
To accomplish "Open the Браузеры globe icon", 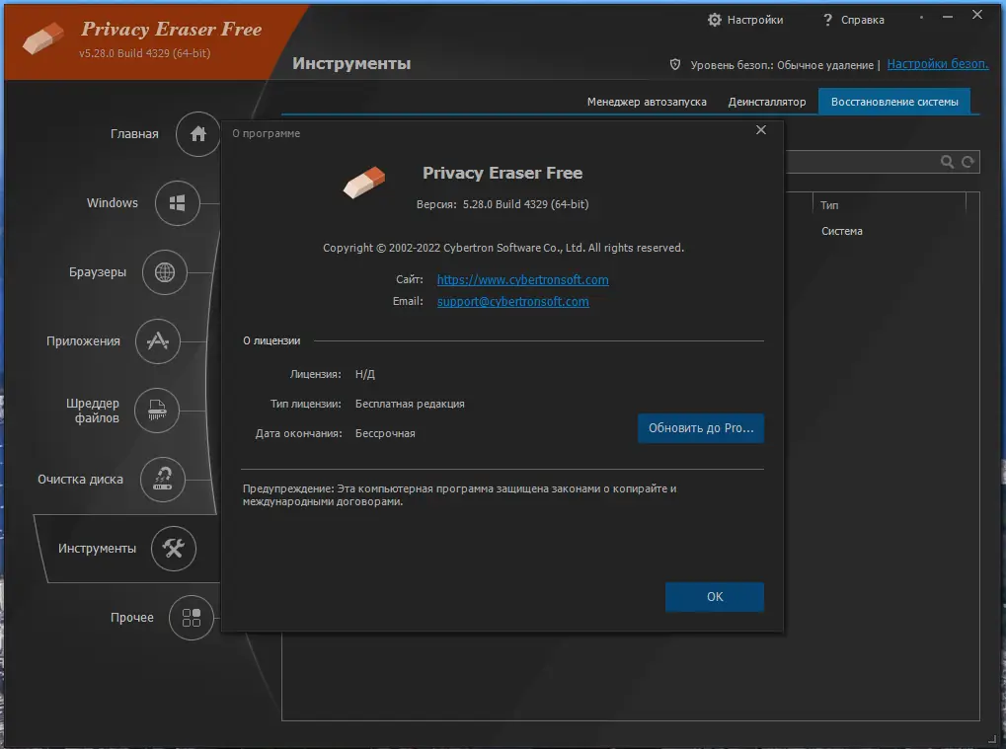I will pos(165,272).
